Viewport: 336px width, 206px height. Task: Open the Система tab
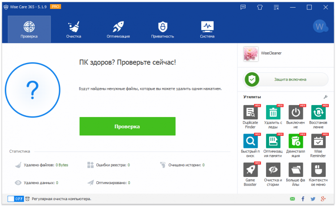(207, 29)
